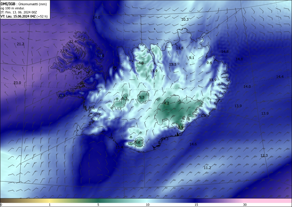Click the 11.2 value south of Iceland

(x=207, y=168)
